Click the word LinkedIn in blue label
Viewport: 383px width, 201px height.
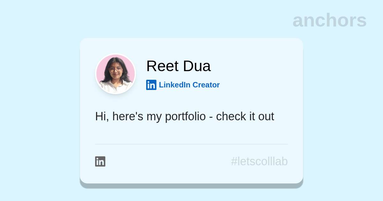point(175,85)
